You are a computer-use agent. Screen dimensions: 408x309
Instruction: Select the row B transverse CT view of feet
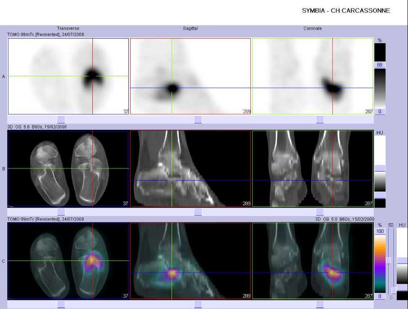[68, 168]
